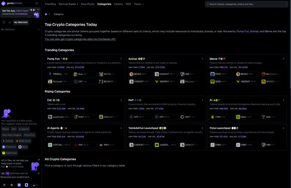Go to the New Pools tab

click(88, 4)
